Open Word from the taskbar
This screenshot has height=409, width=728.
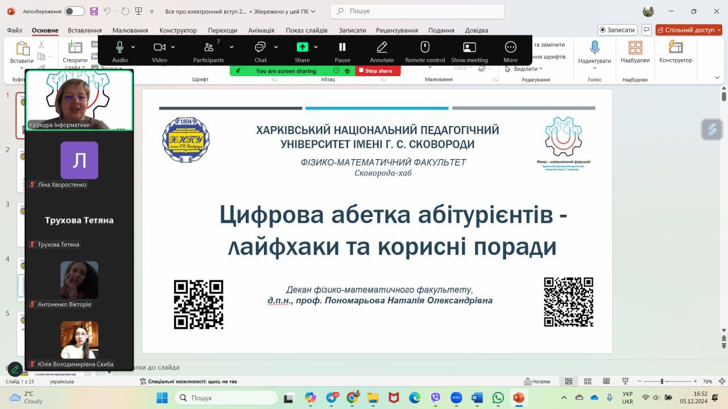click(x=477, y=398)
